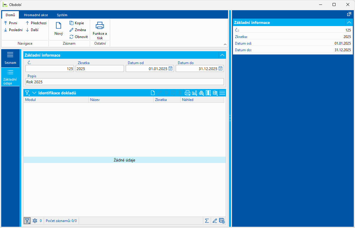
Task: Click the cubes icon in grid toolbar
Action: pos(201,93)
